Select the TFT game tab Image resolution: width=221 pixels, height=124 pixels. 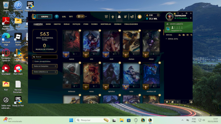coord(71,17)
